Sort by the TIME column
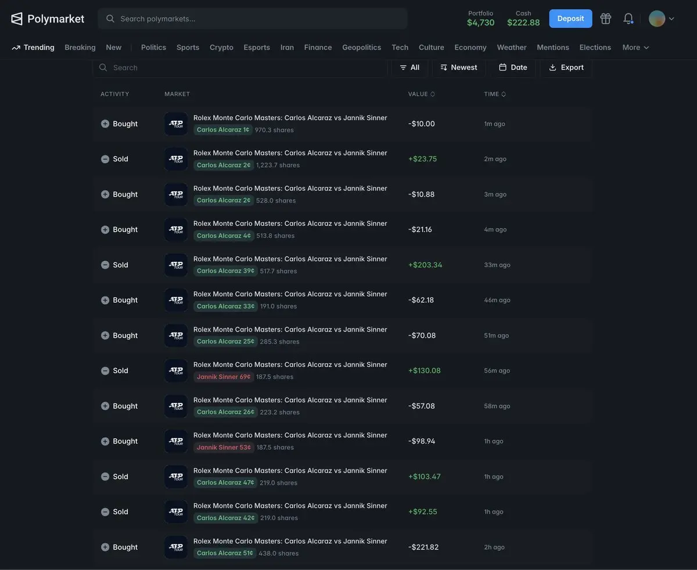Viewport: 697px width, 570px height. (x=495, y=94)
